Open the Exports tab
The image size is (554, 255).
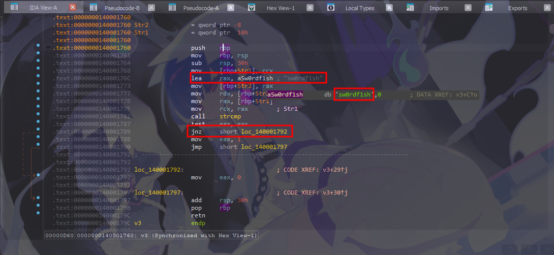click(x=517, y=8)
